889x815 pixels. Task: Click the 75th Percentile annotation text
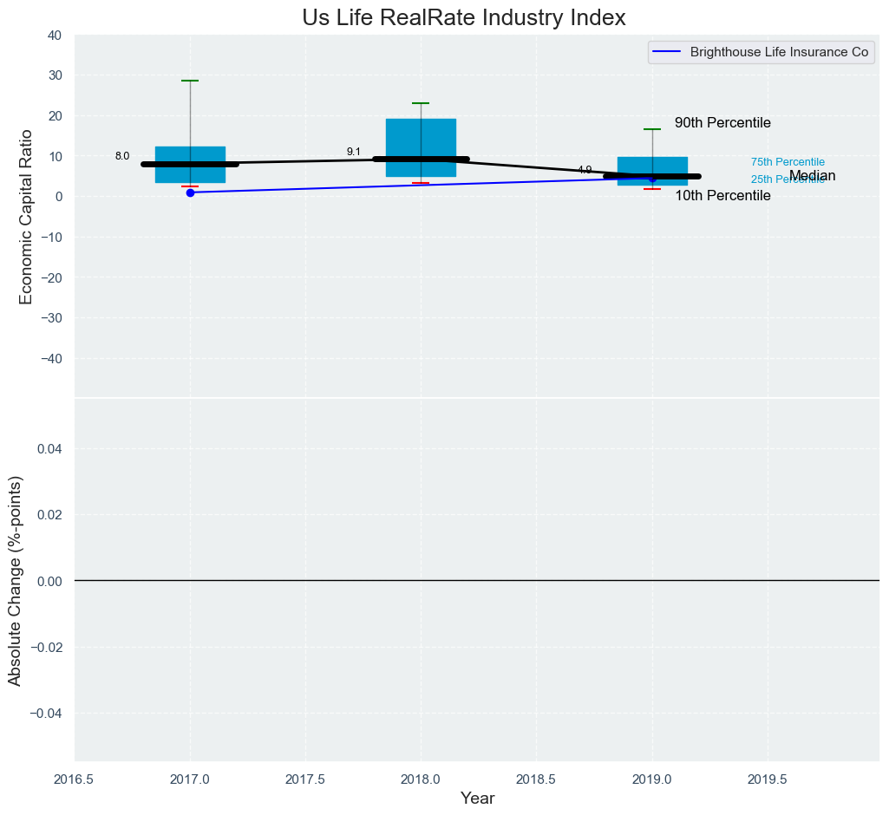point(788,162)
